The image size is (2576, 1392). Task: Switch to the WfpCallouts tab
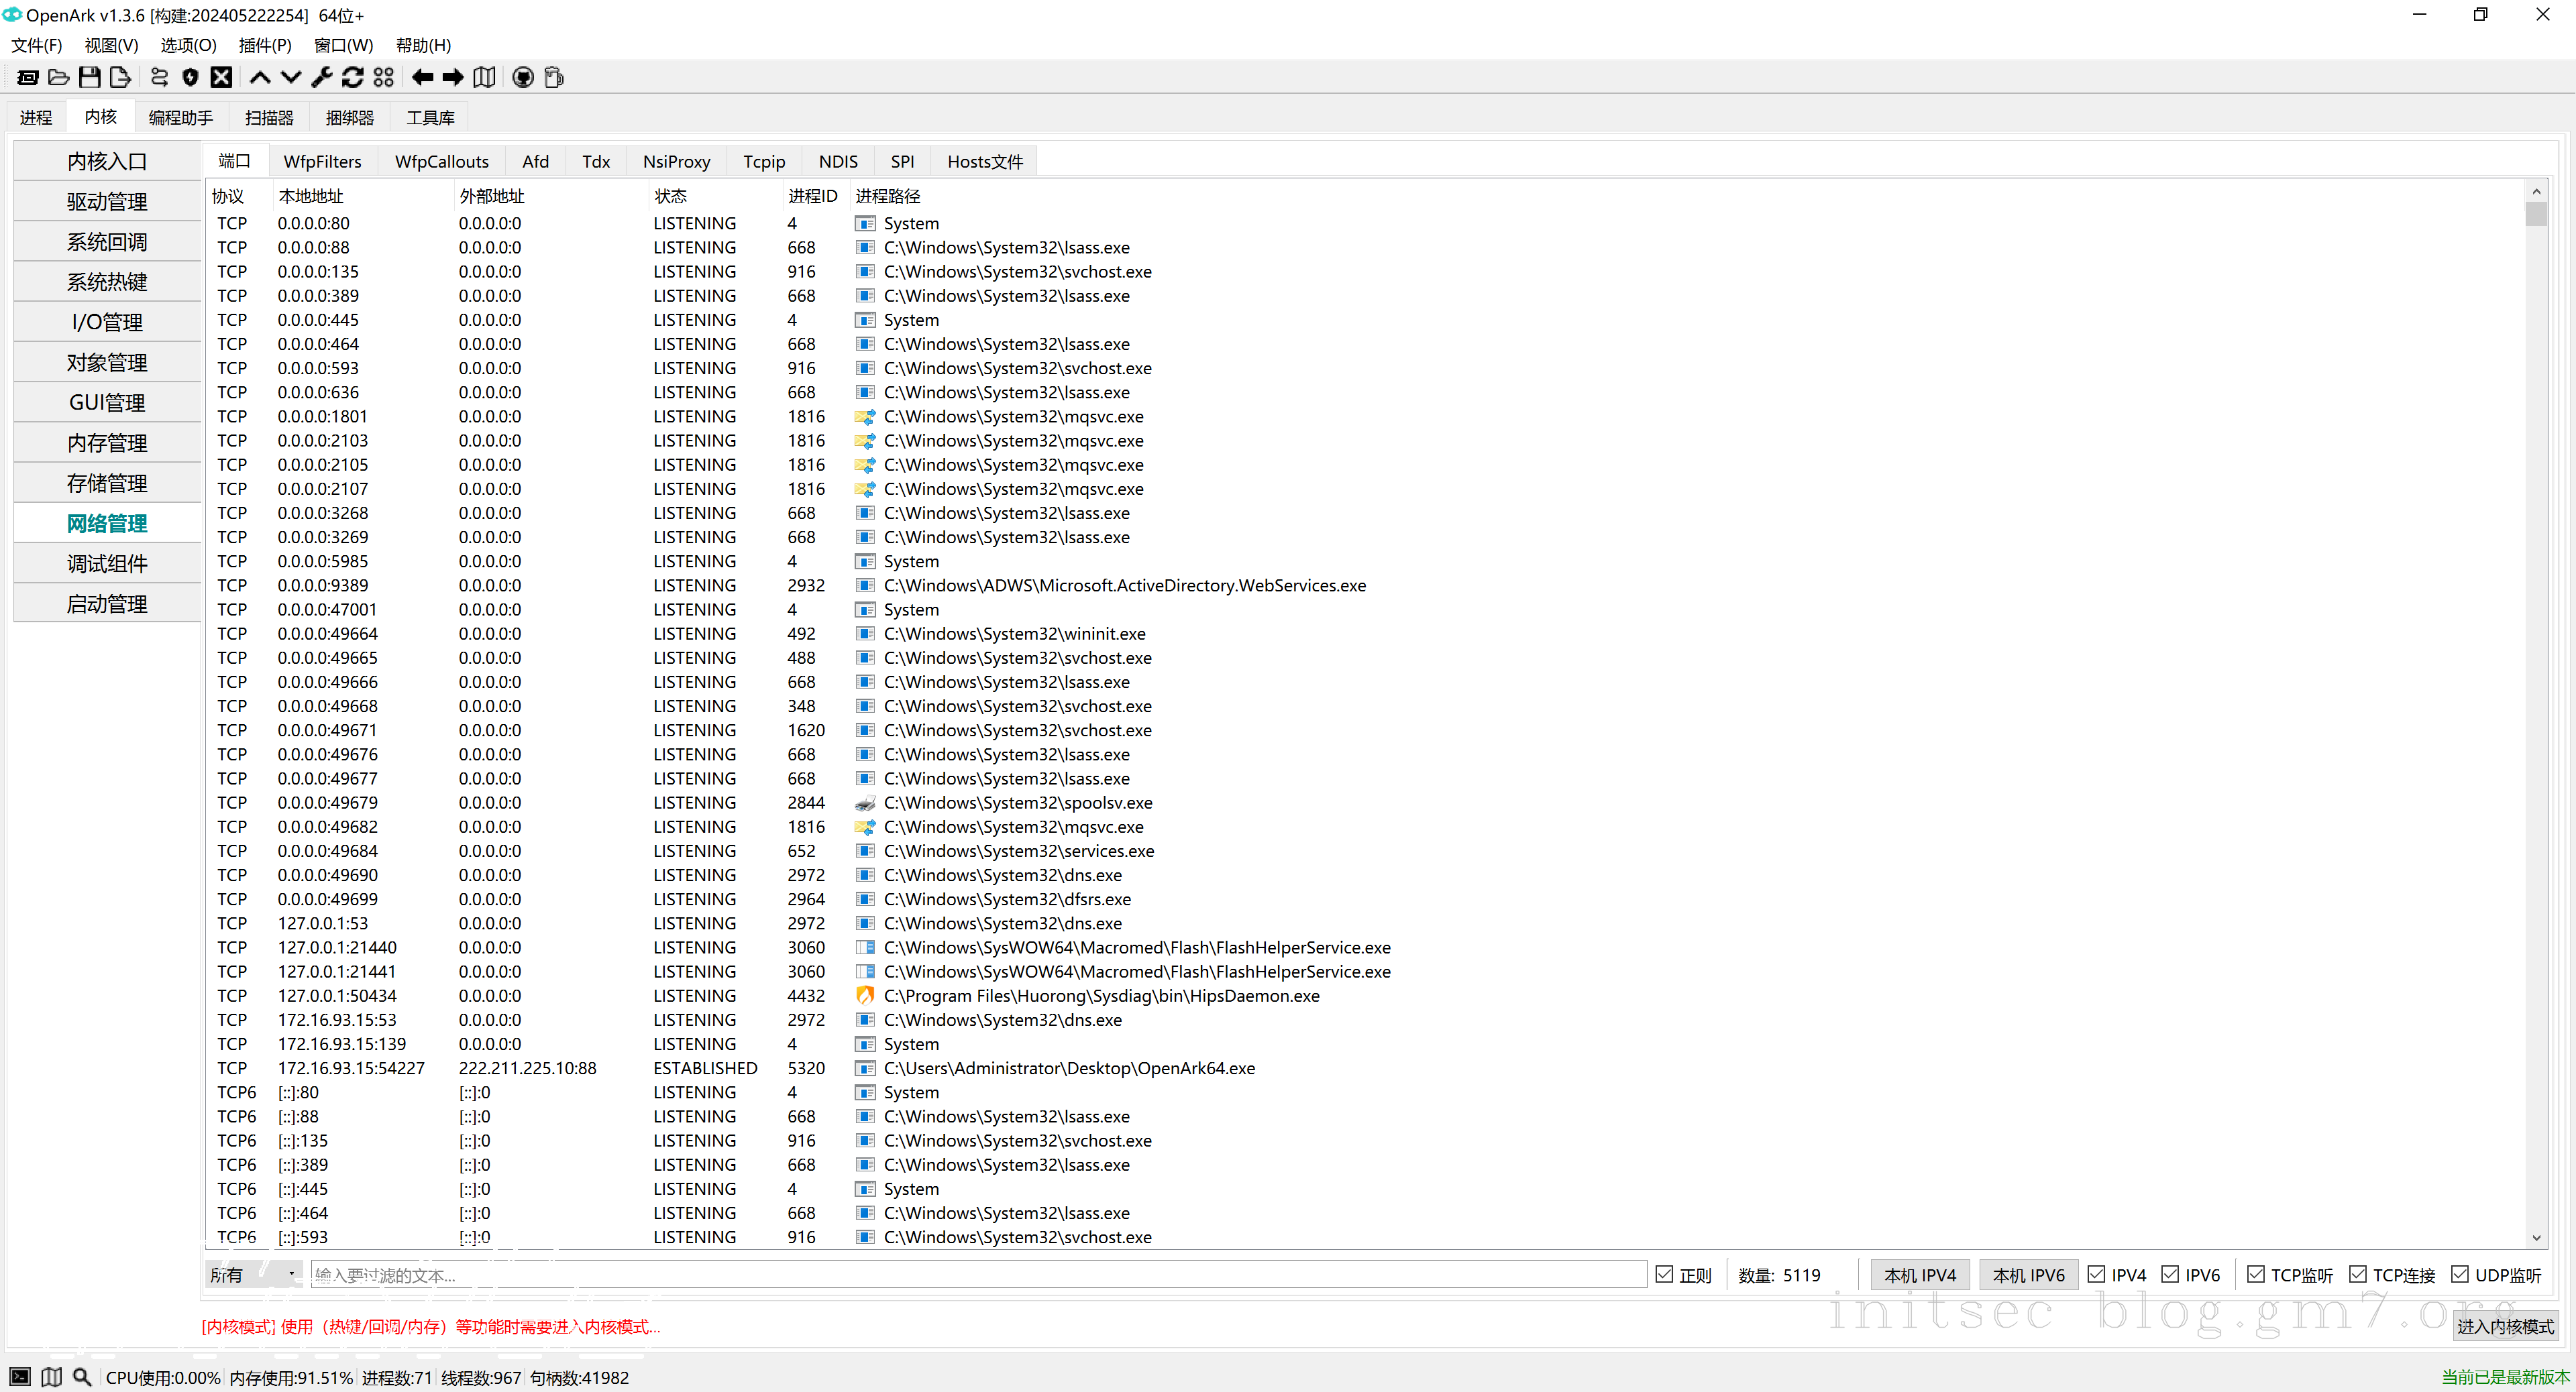pyautogui.click(x=441, y=161)
